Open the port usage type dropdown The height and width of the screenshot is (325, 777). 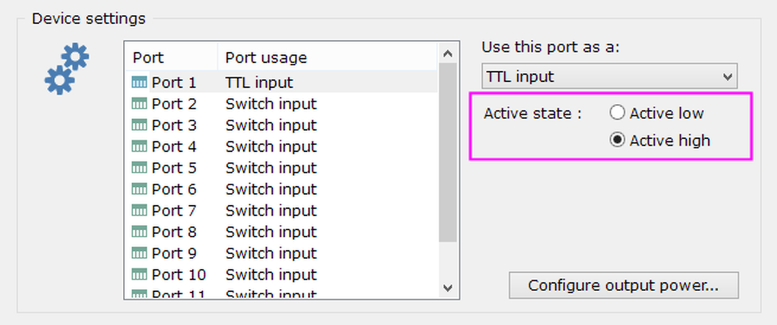[x=609, y=77]
